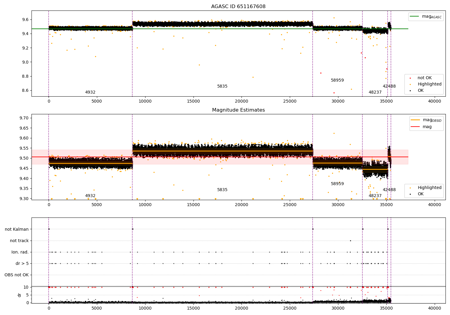The width and height of the screenshot is (450, 315).
Task: Click OBSID label 5835 in top plot
Action: [222, 86]
